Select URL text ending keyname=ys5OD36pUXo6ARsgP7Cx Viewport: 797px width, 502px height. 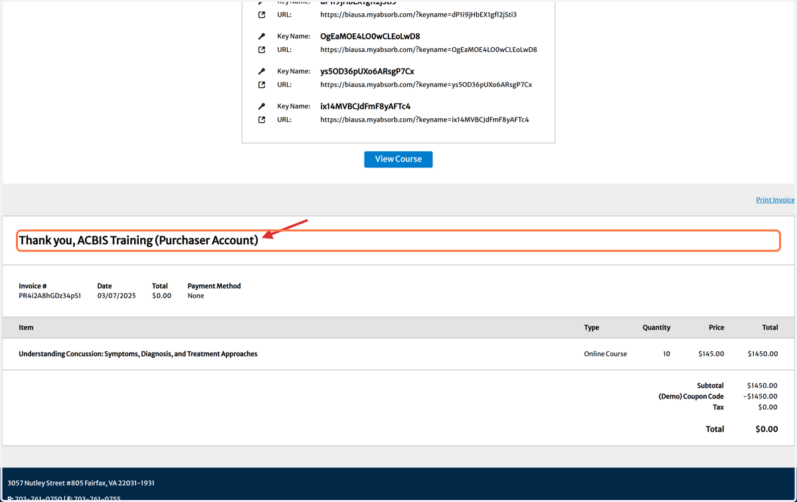(426, 85)
